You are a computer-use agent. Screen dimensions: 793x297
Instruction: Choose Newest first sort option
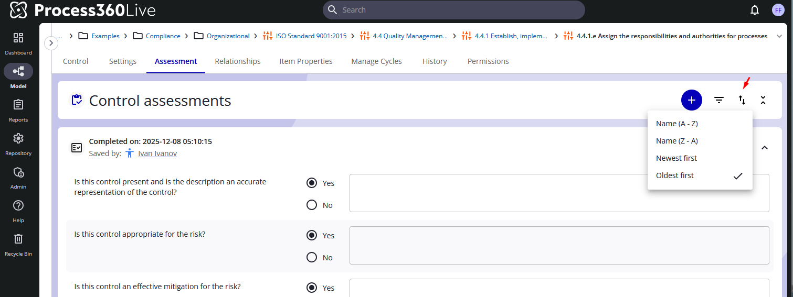676,158
